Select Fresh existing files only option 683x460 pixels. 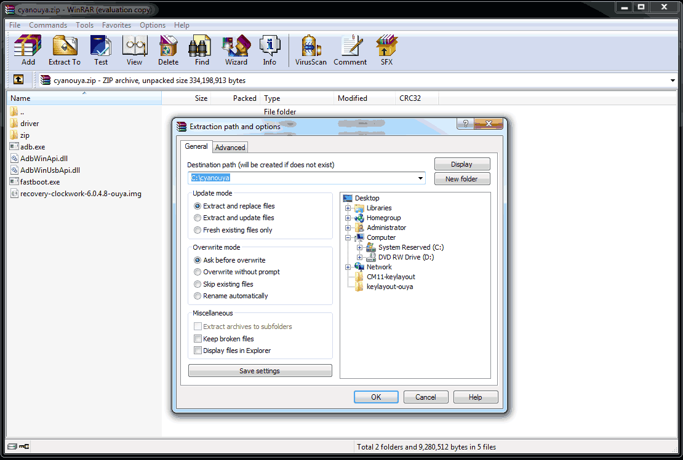pos(198,230)
